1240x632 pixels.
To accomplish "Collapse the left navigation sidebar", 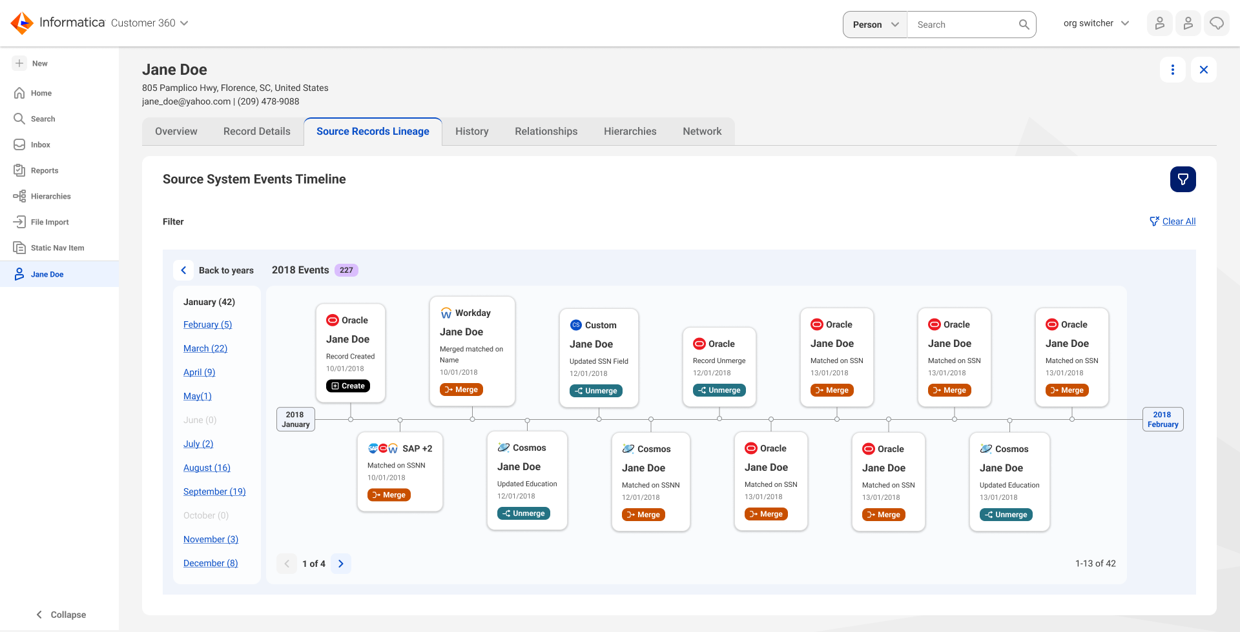I will pos(61,615).
